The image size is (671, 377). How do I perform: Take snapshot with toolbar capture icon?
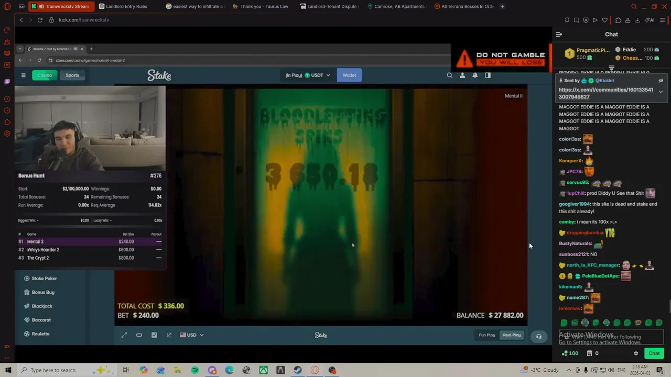[x=576, y=20]
